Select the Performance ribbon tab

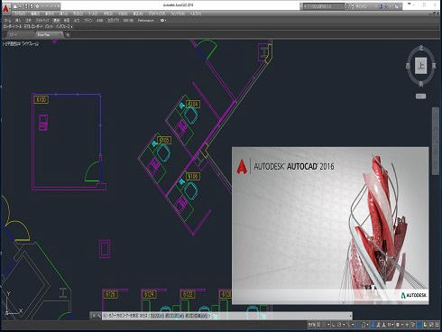146,21
